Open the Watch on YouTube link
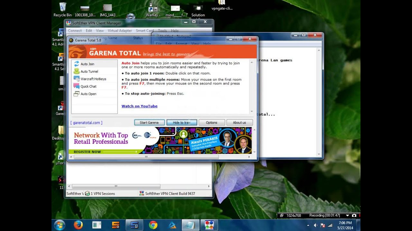The width and height of the screenshot is (412, 231). (x=139, y=106)
